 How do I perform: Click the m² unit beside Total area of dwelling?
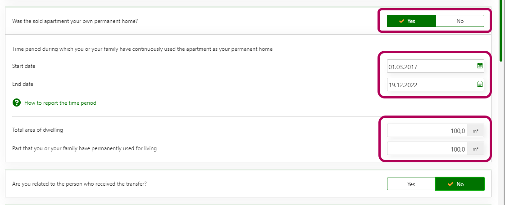(x=475, y=131)
